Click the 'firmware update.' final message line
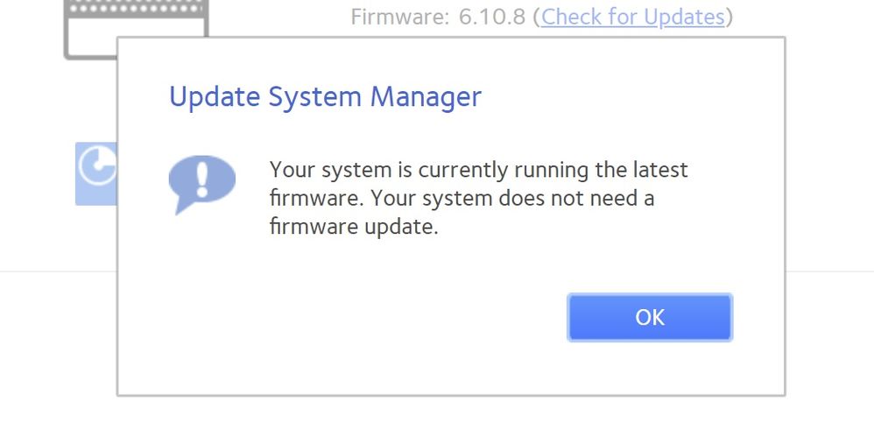The height and width of the screenshot is (422, 874). coord(354,227)
